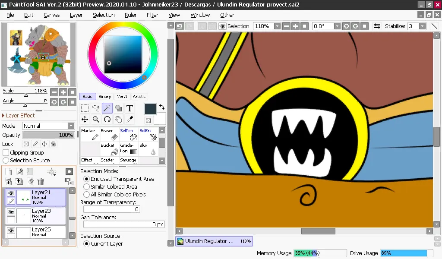This screenshot has width=442, height=259.
Task: Toggle the Selection visibility eye in the toolbar
Action: [x=222, y=26]
